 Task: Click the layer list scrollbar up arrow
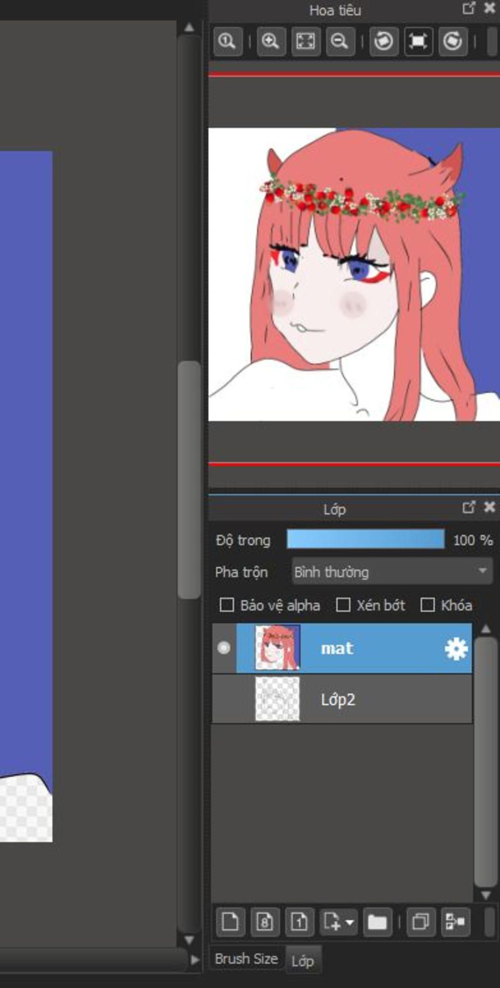pyautogui.click(x=485, y=629)
